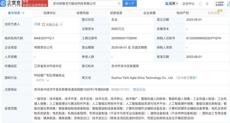The height and width of the screenshot is (123, 230).
Task: Switch to 法律诉讼 tab
Action: pos(49,13)
